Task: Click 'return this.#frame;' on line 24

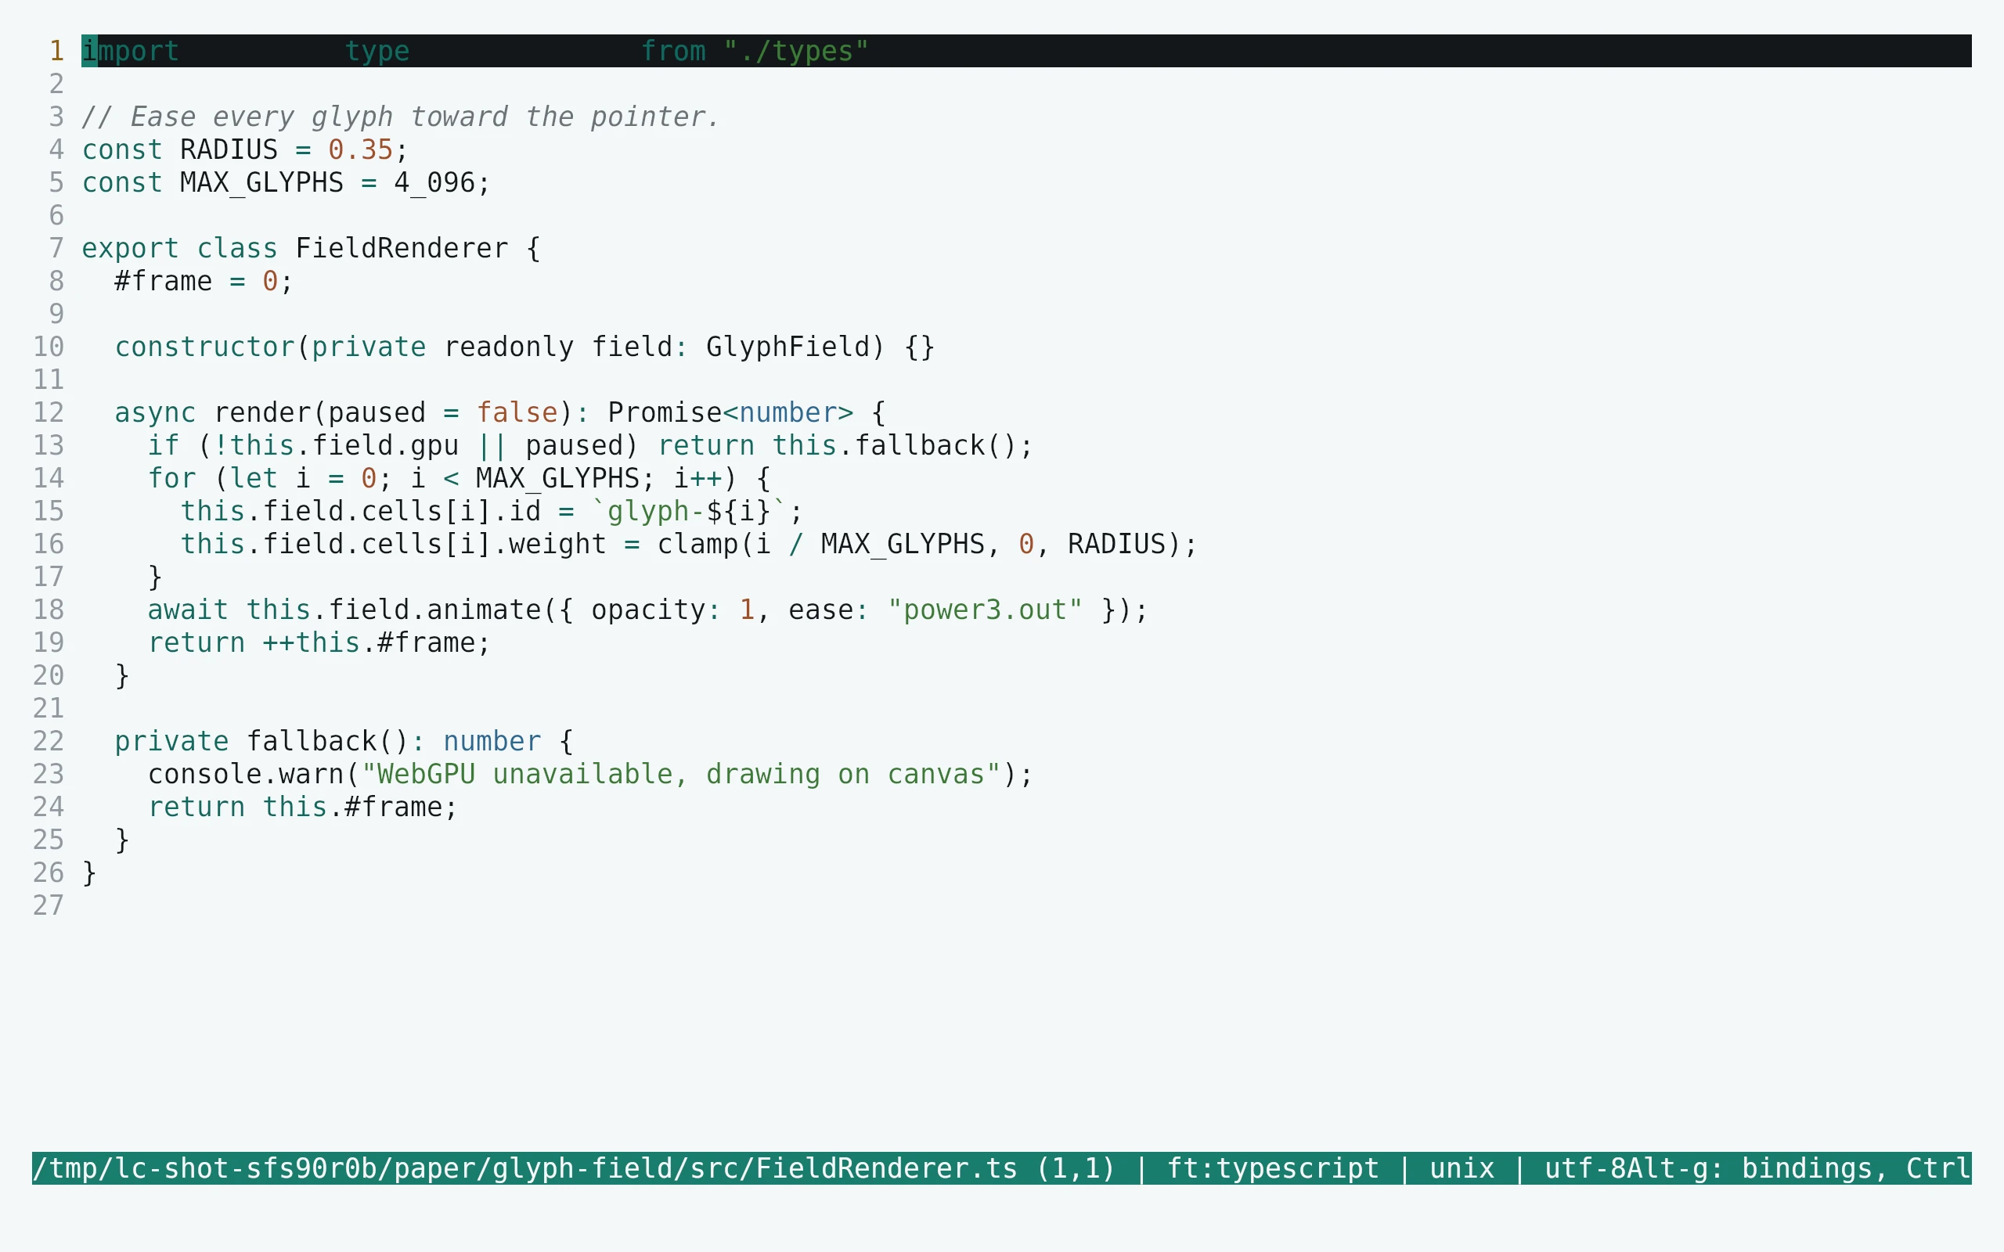Action: click(x=302, y=808)
